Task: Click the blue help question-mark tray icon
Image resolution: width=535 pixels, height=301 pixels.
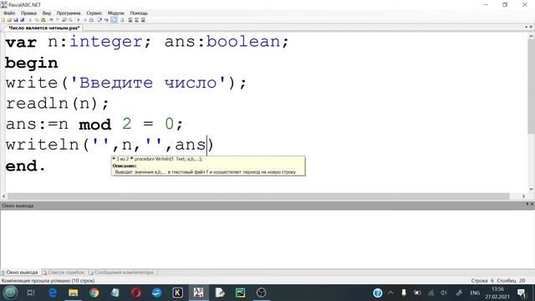Action: click(377, 293)
